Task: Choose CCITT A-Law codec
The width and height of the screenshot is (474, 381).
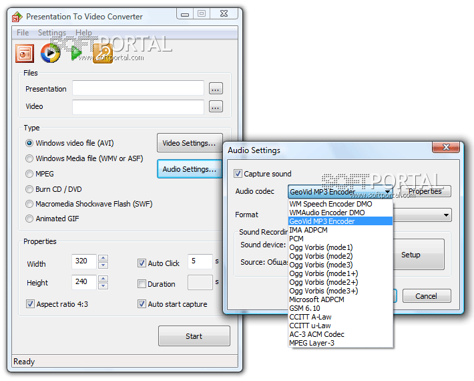Action: [x=340, y=317]
